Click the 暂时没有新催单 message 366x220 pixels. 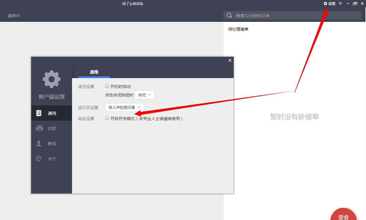pyautogui.click(x=295, y=117)
